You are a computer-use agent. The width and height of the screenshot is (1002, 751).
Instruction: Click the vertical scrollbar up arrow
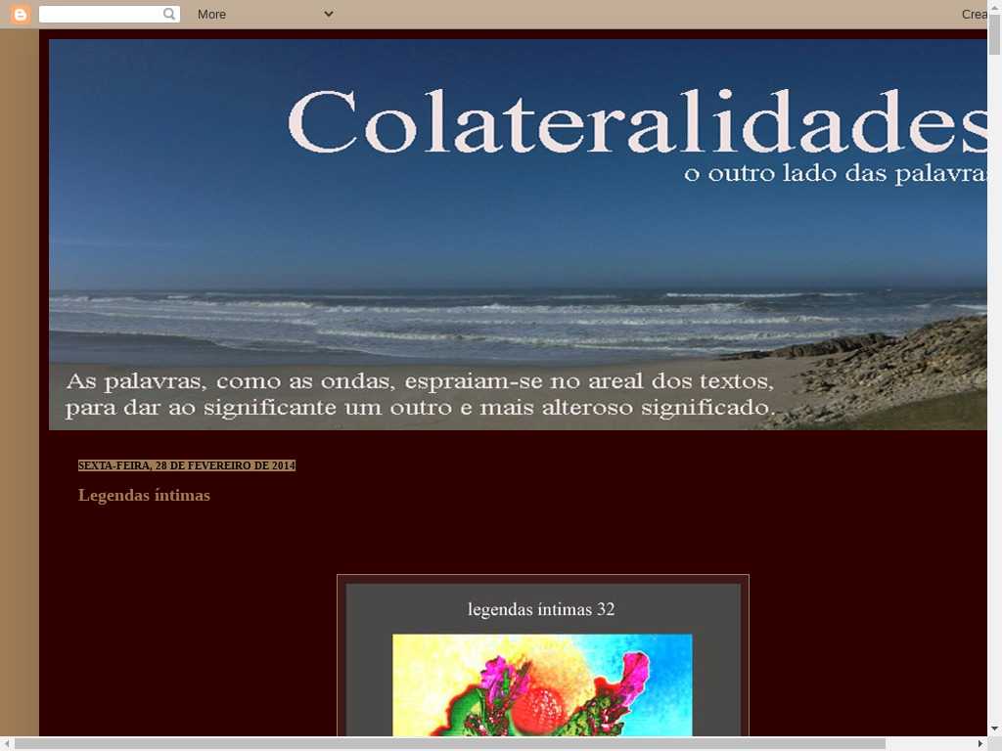(x=994, y=6)
